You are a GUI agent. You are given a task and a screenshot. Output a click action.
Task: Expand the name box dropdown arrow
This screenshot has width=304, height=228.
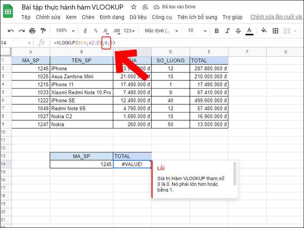[29, 43]
